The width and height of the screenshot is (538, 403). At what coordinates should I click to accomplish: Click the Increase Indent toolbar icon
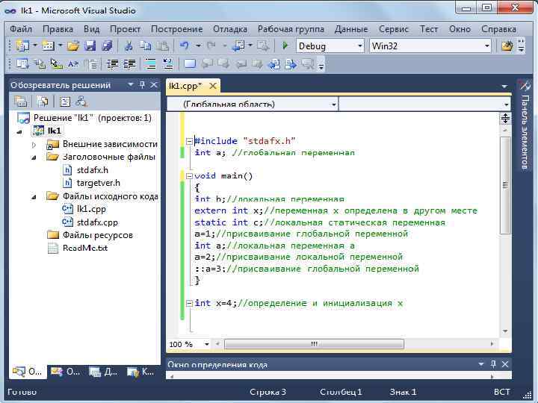pyautogui.click(x=130, y=64)
